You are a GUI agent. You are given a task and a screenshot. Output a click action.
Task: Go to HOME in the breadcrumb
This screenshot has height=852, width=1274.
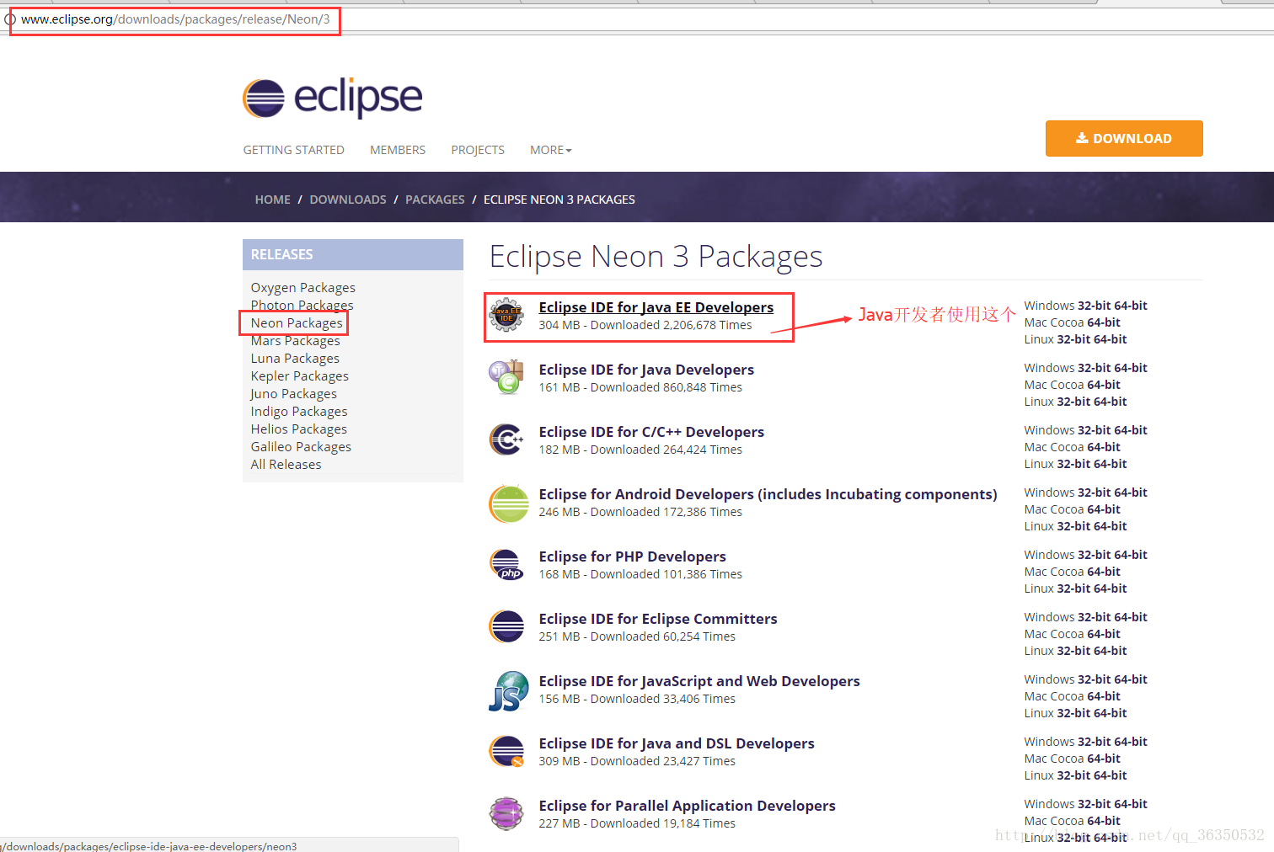(x=272, y=200)
